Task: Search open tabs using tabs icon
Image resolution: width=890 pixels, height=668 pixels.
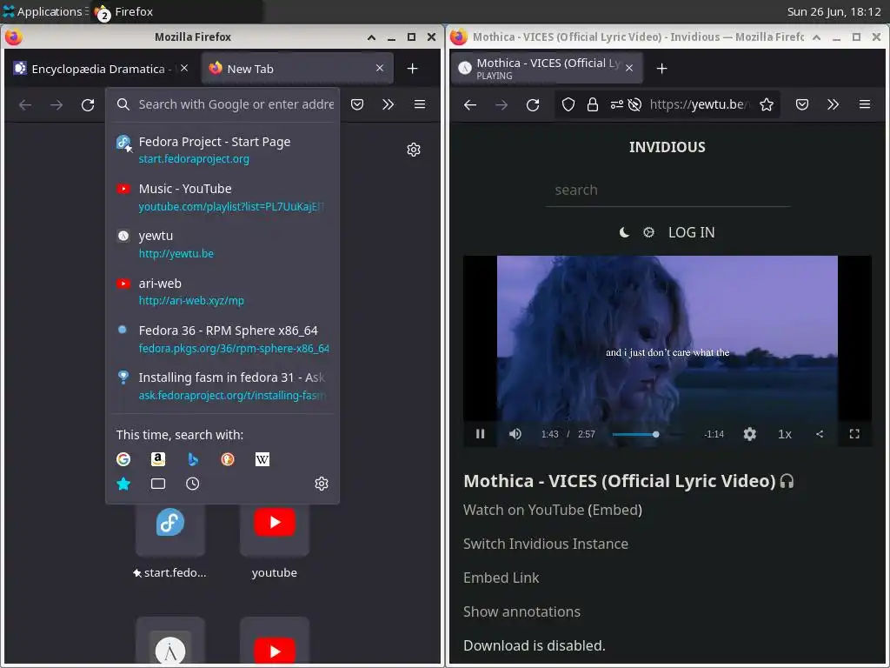Action: point(158,484)
